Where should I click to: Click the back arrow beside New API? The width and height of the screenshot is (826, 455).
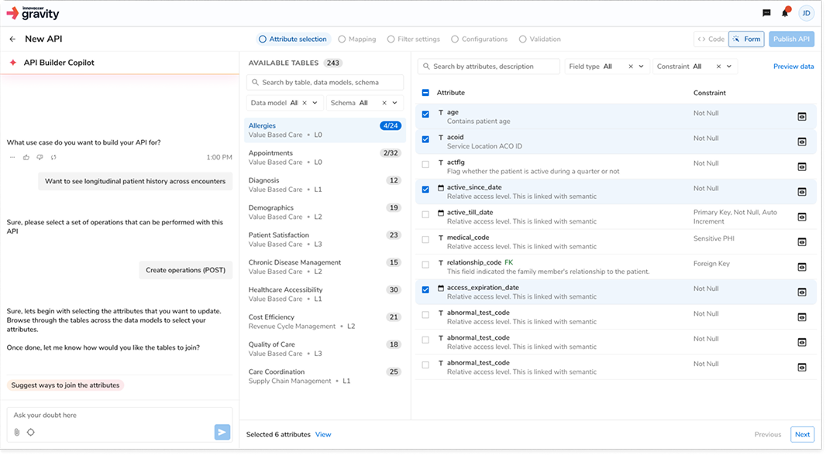tap(12, 39)
